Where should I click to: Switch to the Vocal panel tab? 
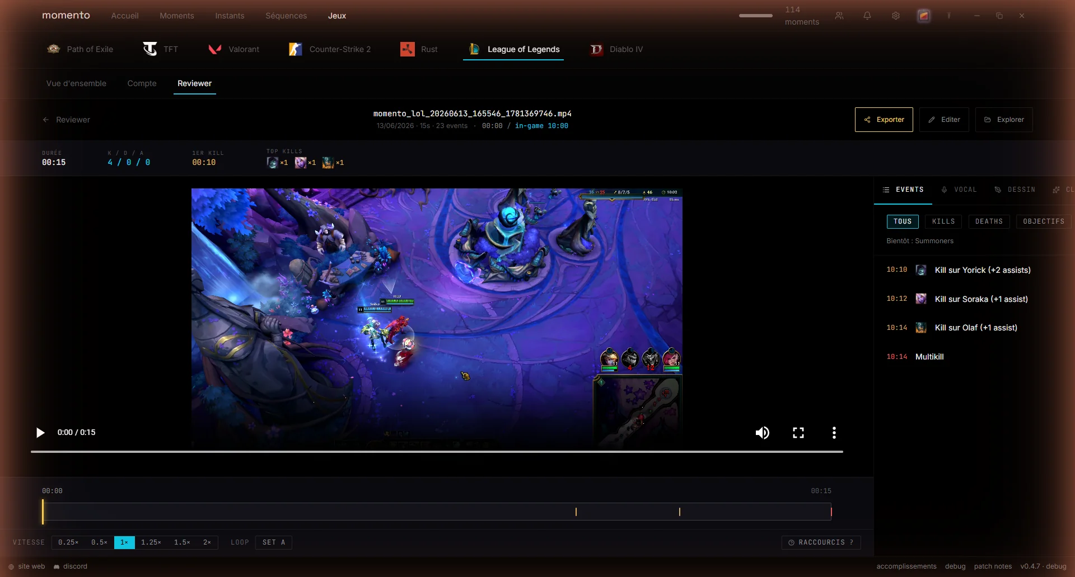pos(959,190)
